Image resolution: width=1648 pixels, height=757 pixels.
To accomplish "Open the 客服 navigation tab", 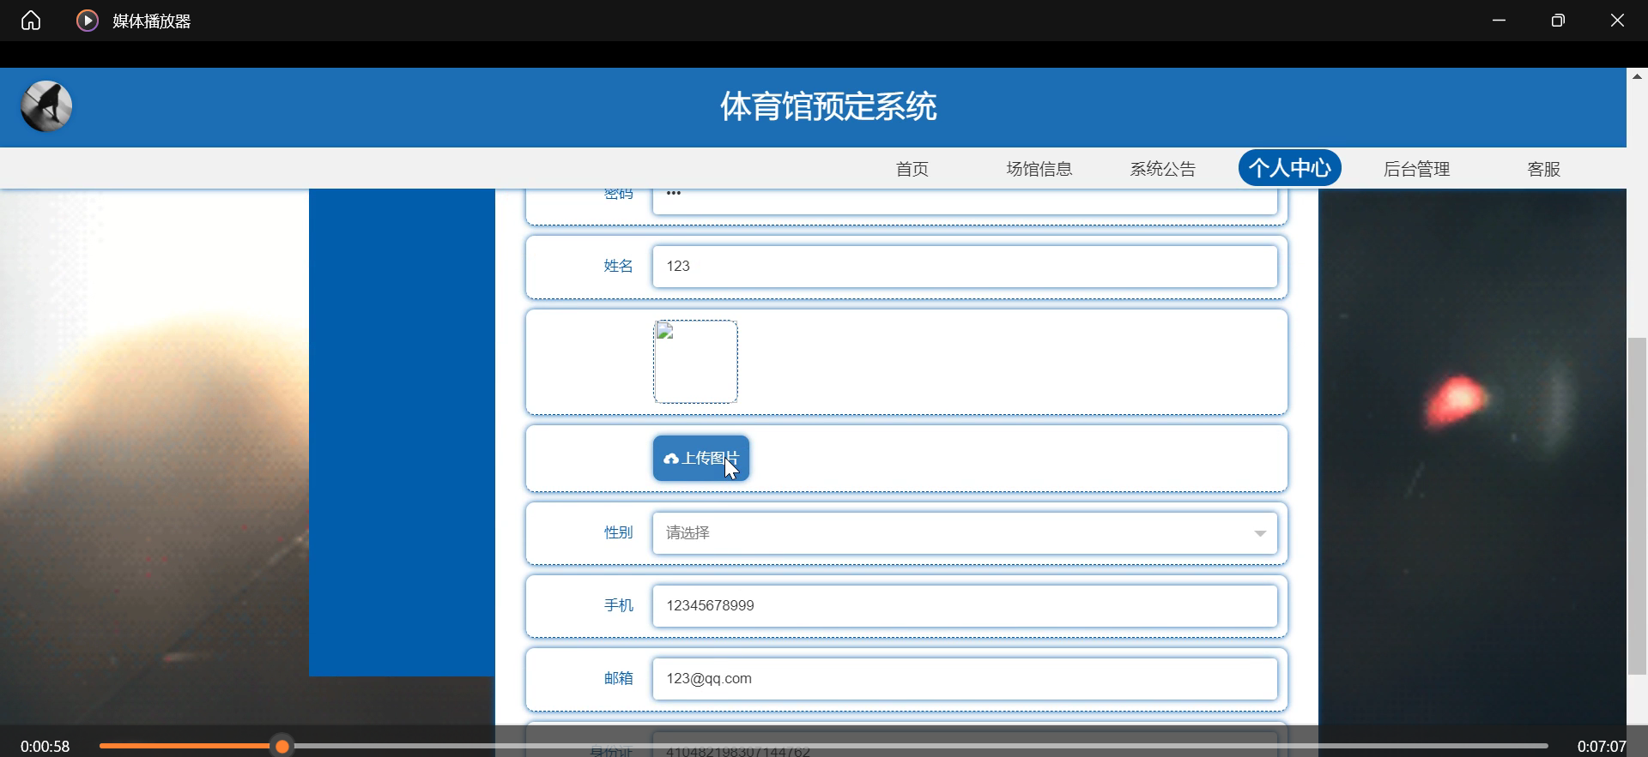I will 1543,169.
